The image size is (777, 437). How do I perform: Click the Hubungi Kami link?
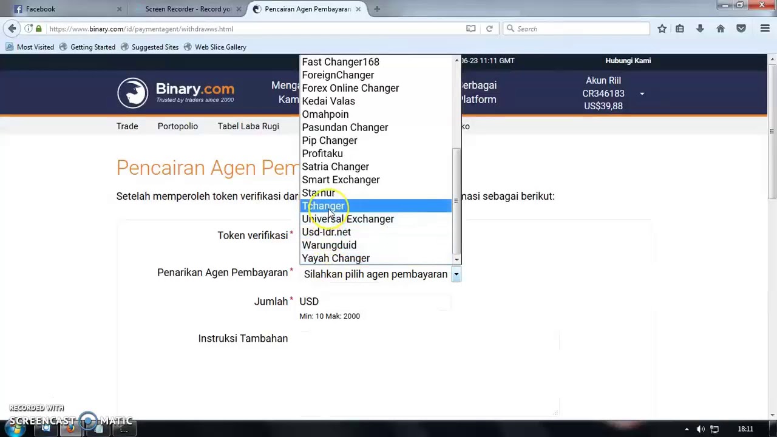[628, 61]
